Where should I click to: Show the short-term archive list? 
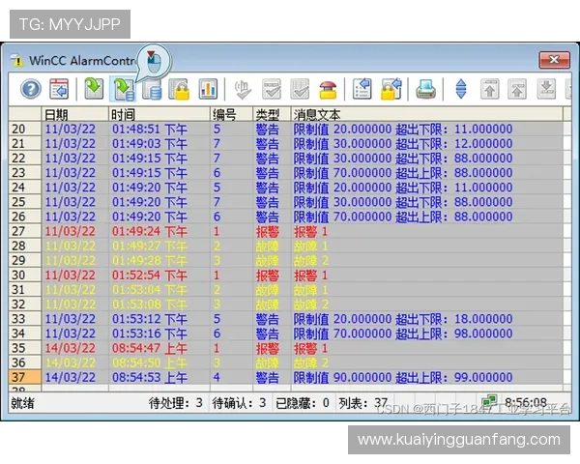coord(124,89)
